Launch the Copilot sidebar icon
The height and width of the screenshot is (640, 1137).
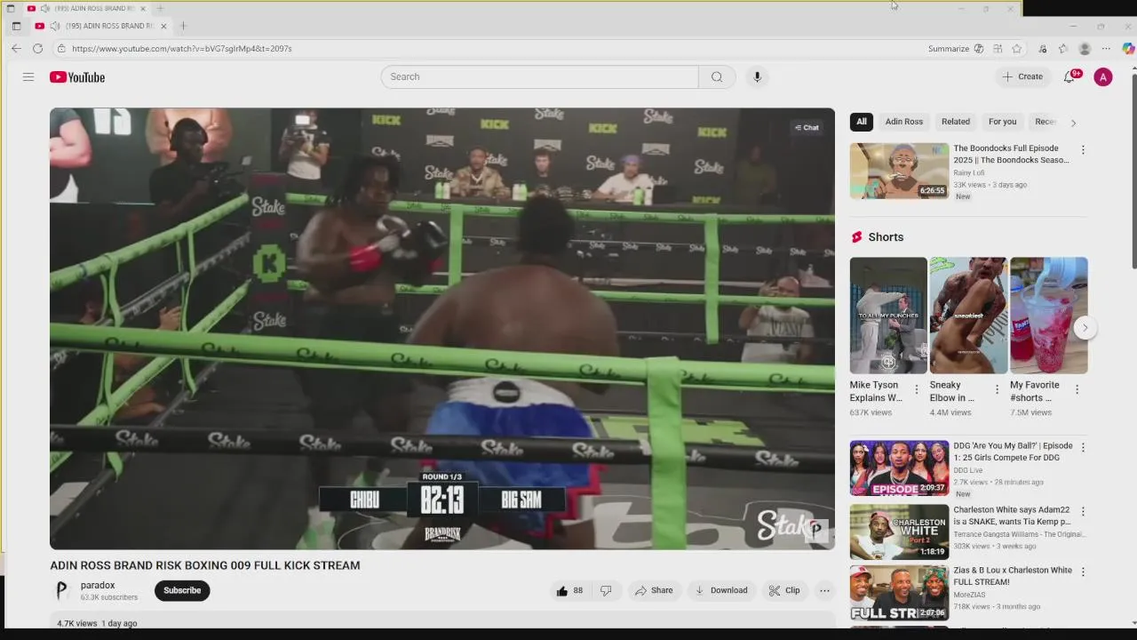tap(1128, 49)
